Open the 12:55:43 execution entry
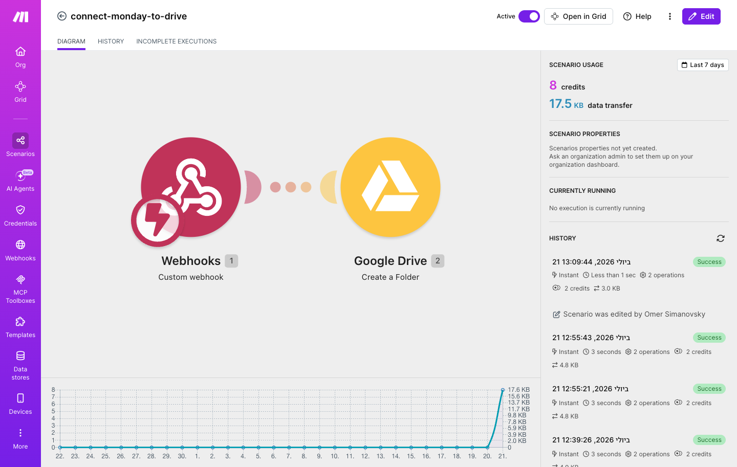 639,351
